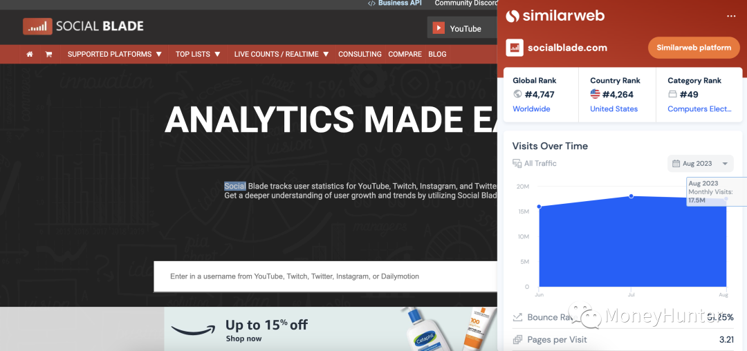Image resolution: width=747 pixels, height=351 pixels.
Task: Click the Social Blade logo
Action: point(83,27)
